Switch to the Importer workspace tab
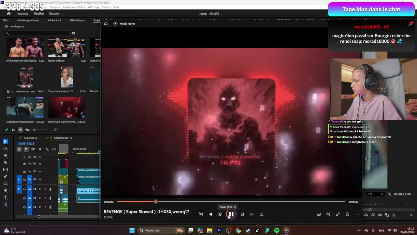The height and width of the screenshot is (235, 417). [23, 14]
